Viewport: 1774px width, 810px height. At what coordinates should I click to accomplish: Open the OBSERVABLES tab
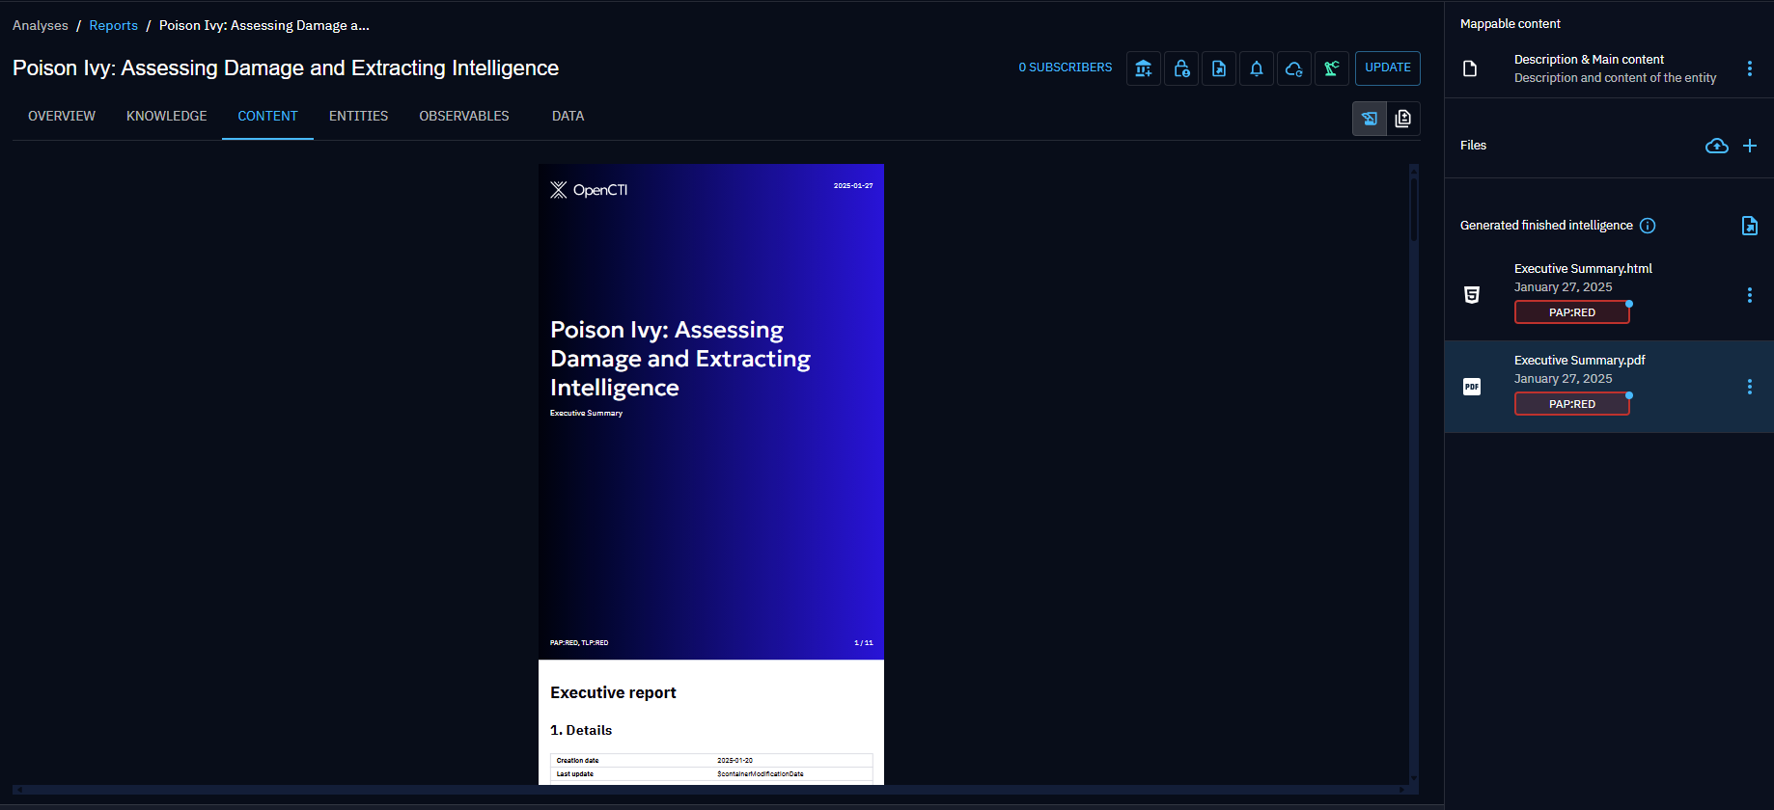coord(464,116)
